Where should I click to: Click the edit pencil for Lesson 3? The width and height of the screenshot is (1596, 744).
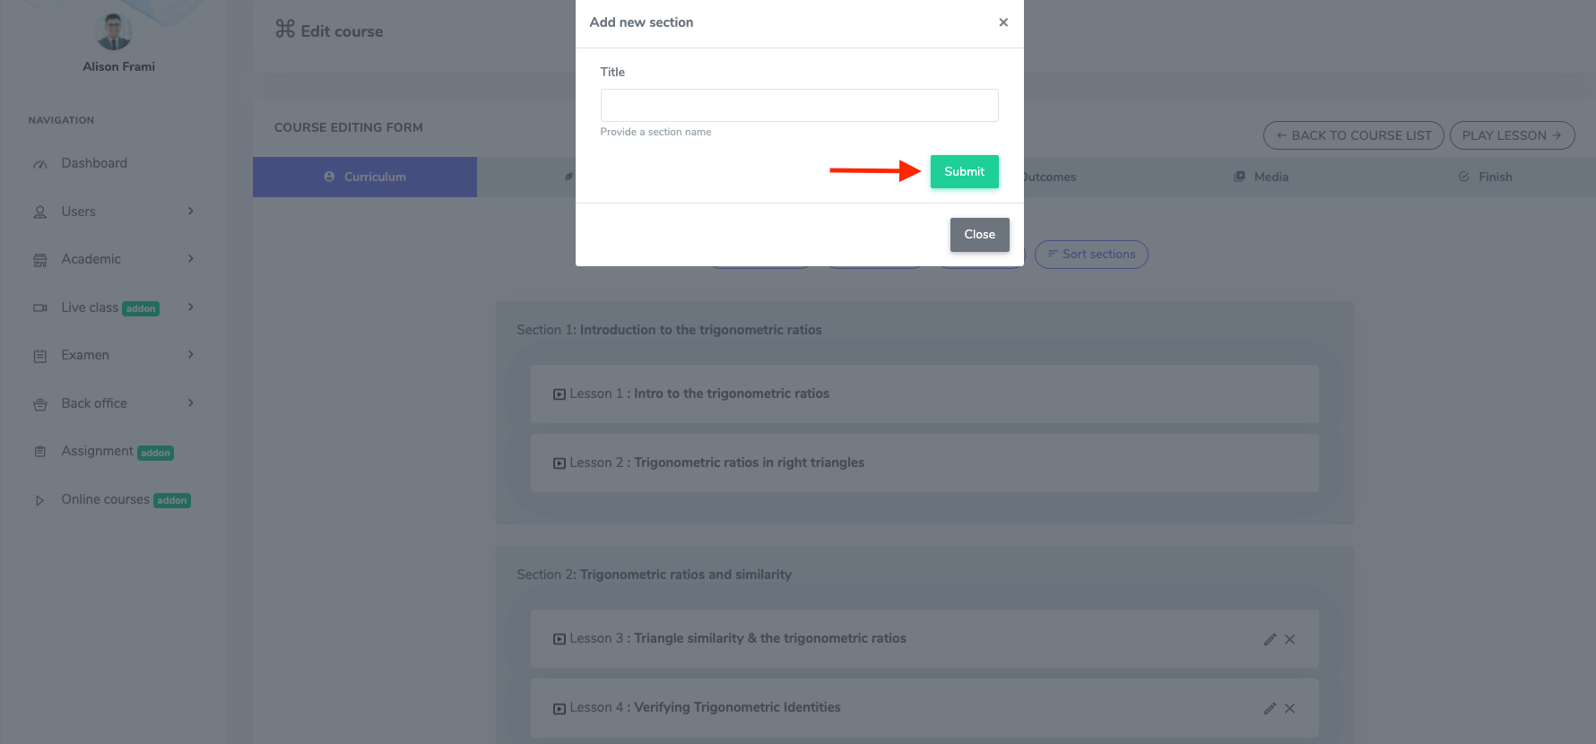(1270, 639)
